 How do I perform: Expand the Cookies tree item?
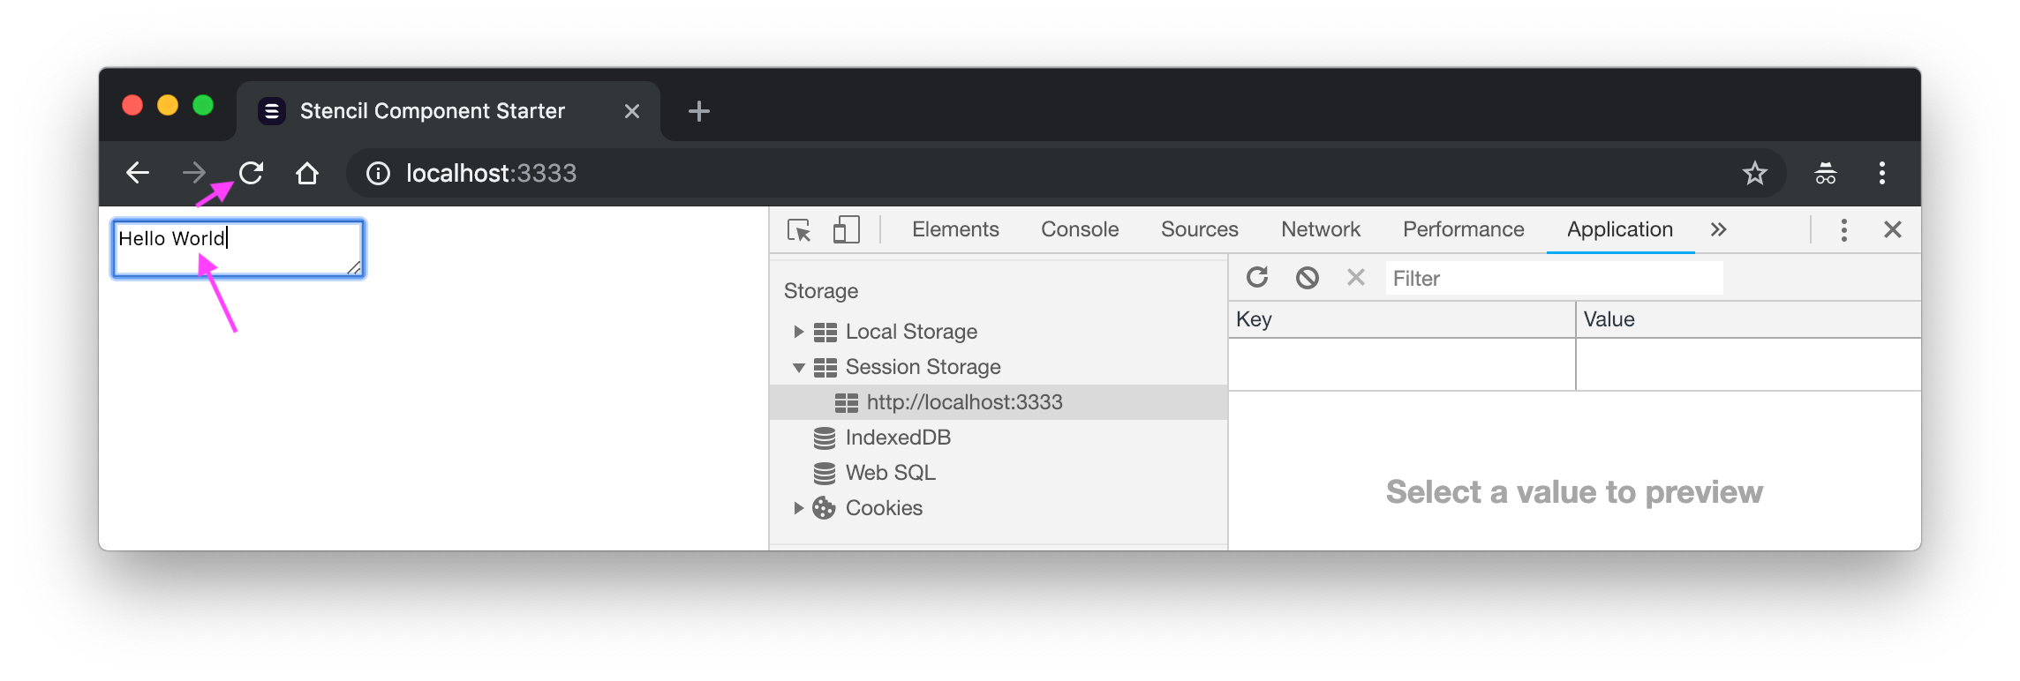798,507
